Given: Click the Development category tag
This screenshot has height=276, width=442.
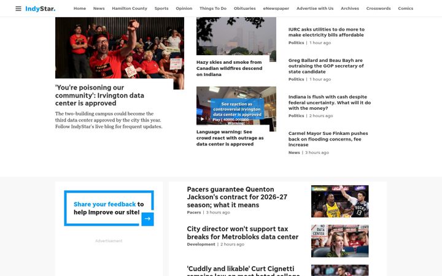Looking at the screenshot, I should coord(201,245).
